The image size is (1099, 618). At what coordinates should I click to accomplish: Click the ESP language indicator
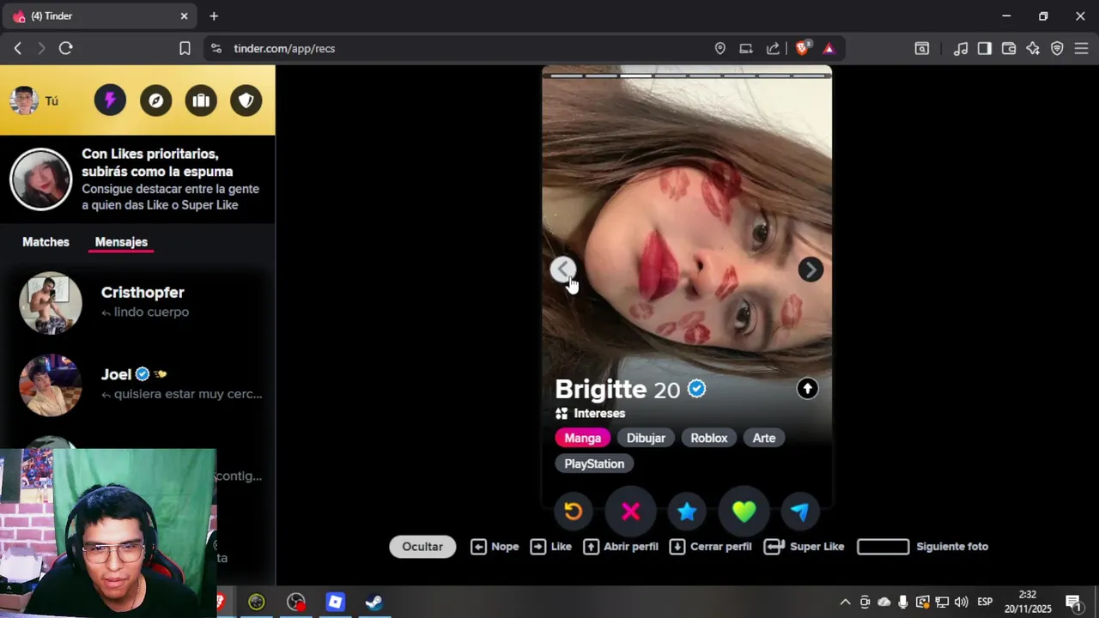coord(985,602)
